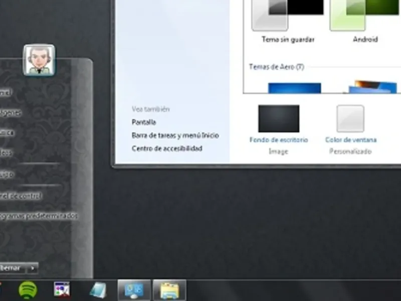Open the File Explorer taskbar button
This screenshot has width=401, height=301.
[169, 290]
